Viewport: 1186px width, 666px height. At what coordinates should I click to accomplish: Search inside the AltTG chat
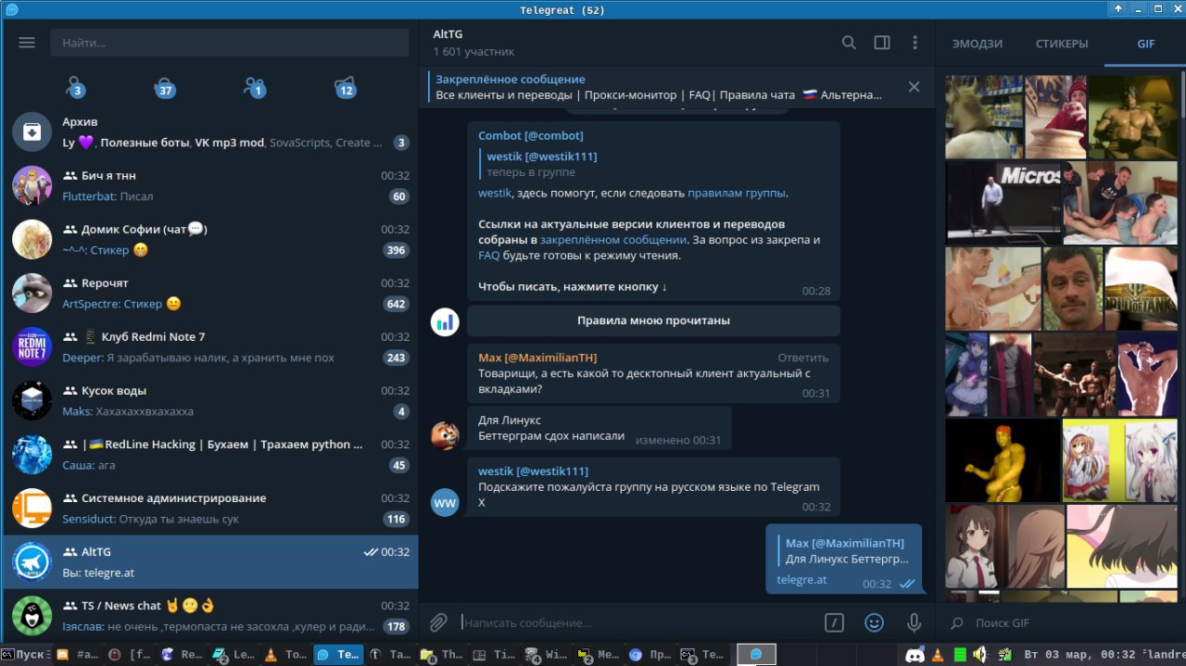click(849, 43)
